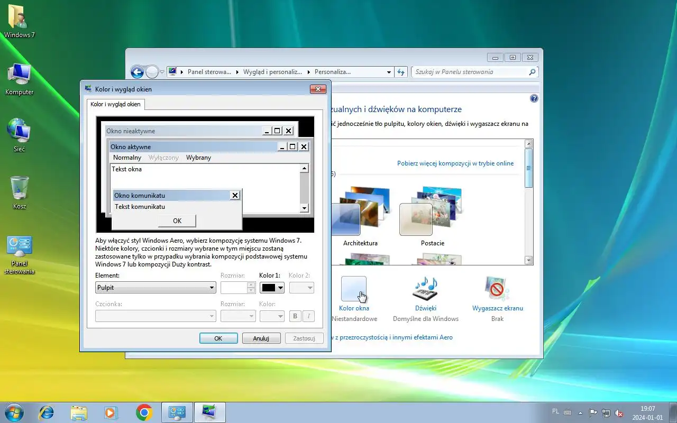Open the Panel sterowania desktop icon
This screenshot has height=423, width=677.
pyautogui.click(x=20, y=255)
